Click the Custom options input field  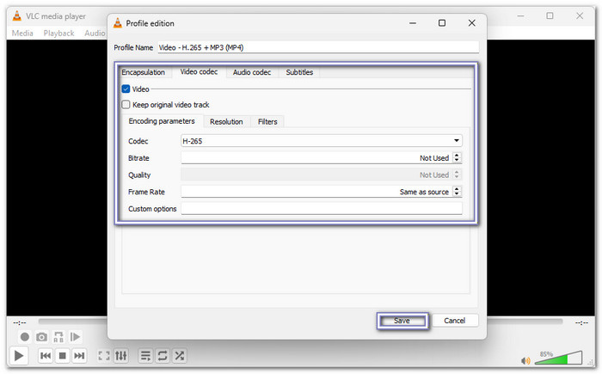point(322,209)
